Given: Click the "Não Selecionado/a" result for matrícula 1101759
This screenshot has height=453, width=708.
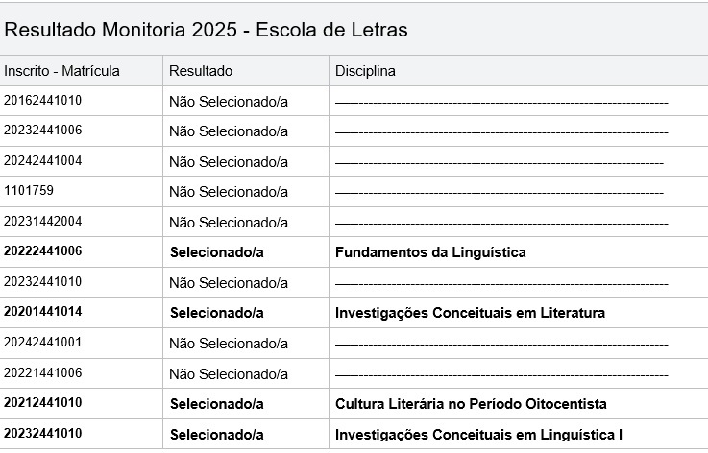Looking at the screenshot, I should click(x=229, y=192).
